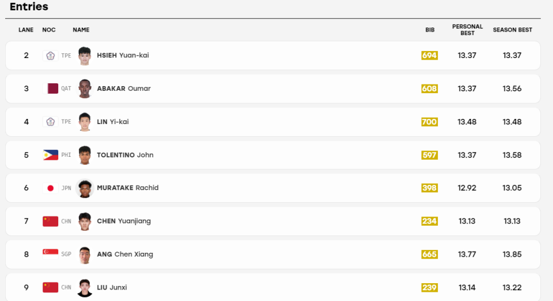This screenshot has height=301, width=553.
Task: Click the China flag in CHEN Yuanjiang's row
Action: (x=51, y=221)
